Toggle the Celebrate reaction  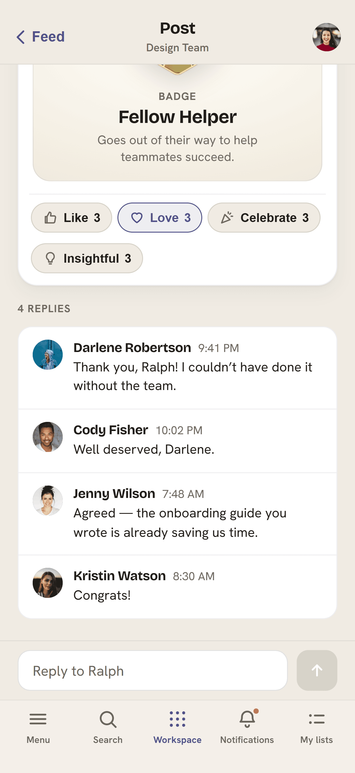click(x=264, y=218)
